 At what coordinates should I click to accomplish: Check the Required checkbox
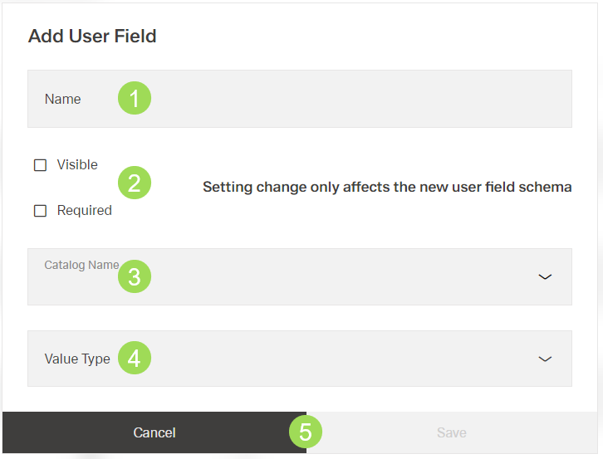click(x=40, y=211)
